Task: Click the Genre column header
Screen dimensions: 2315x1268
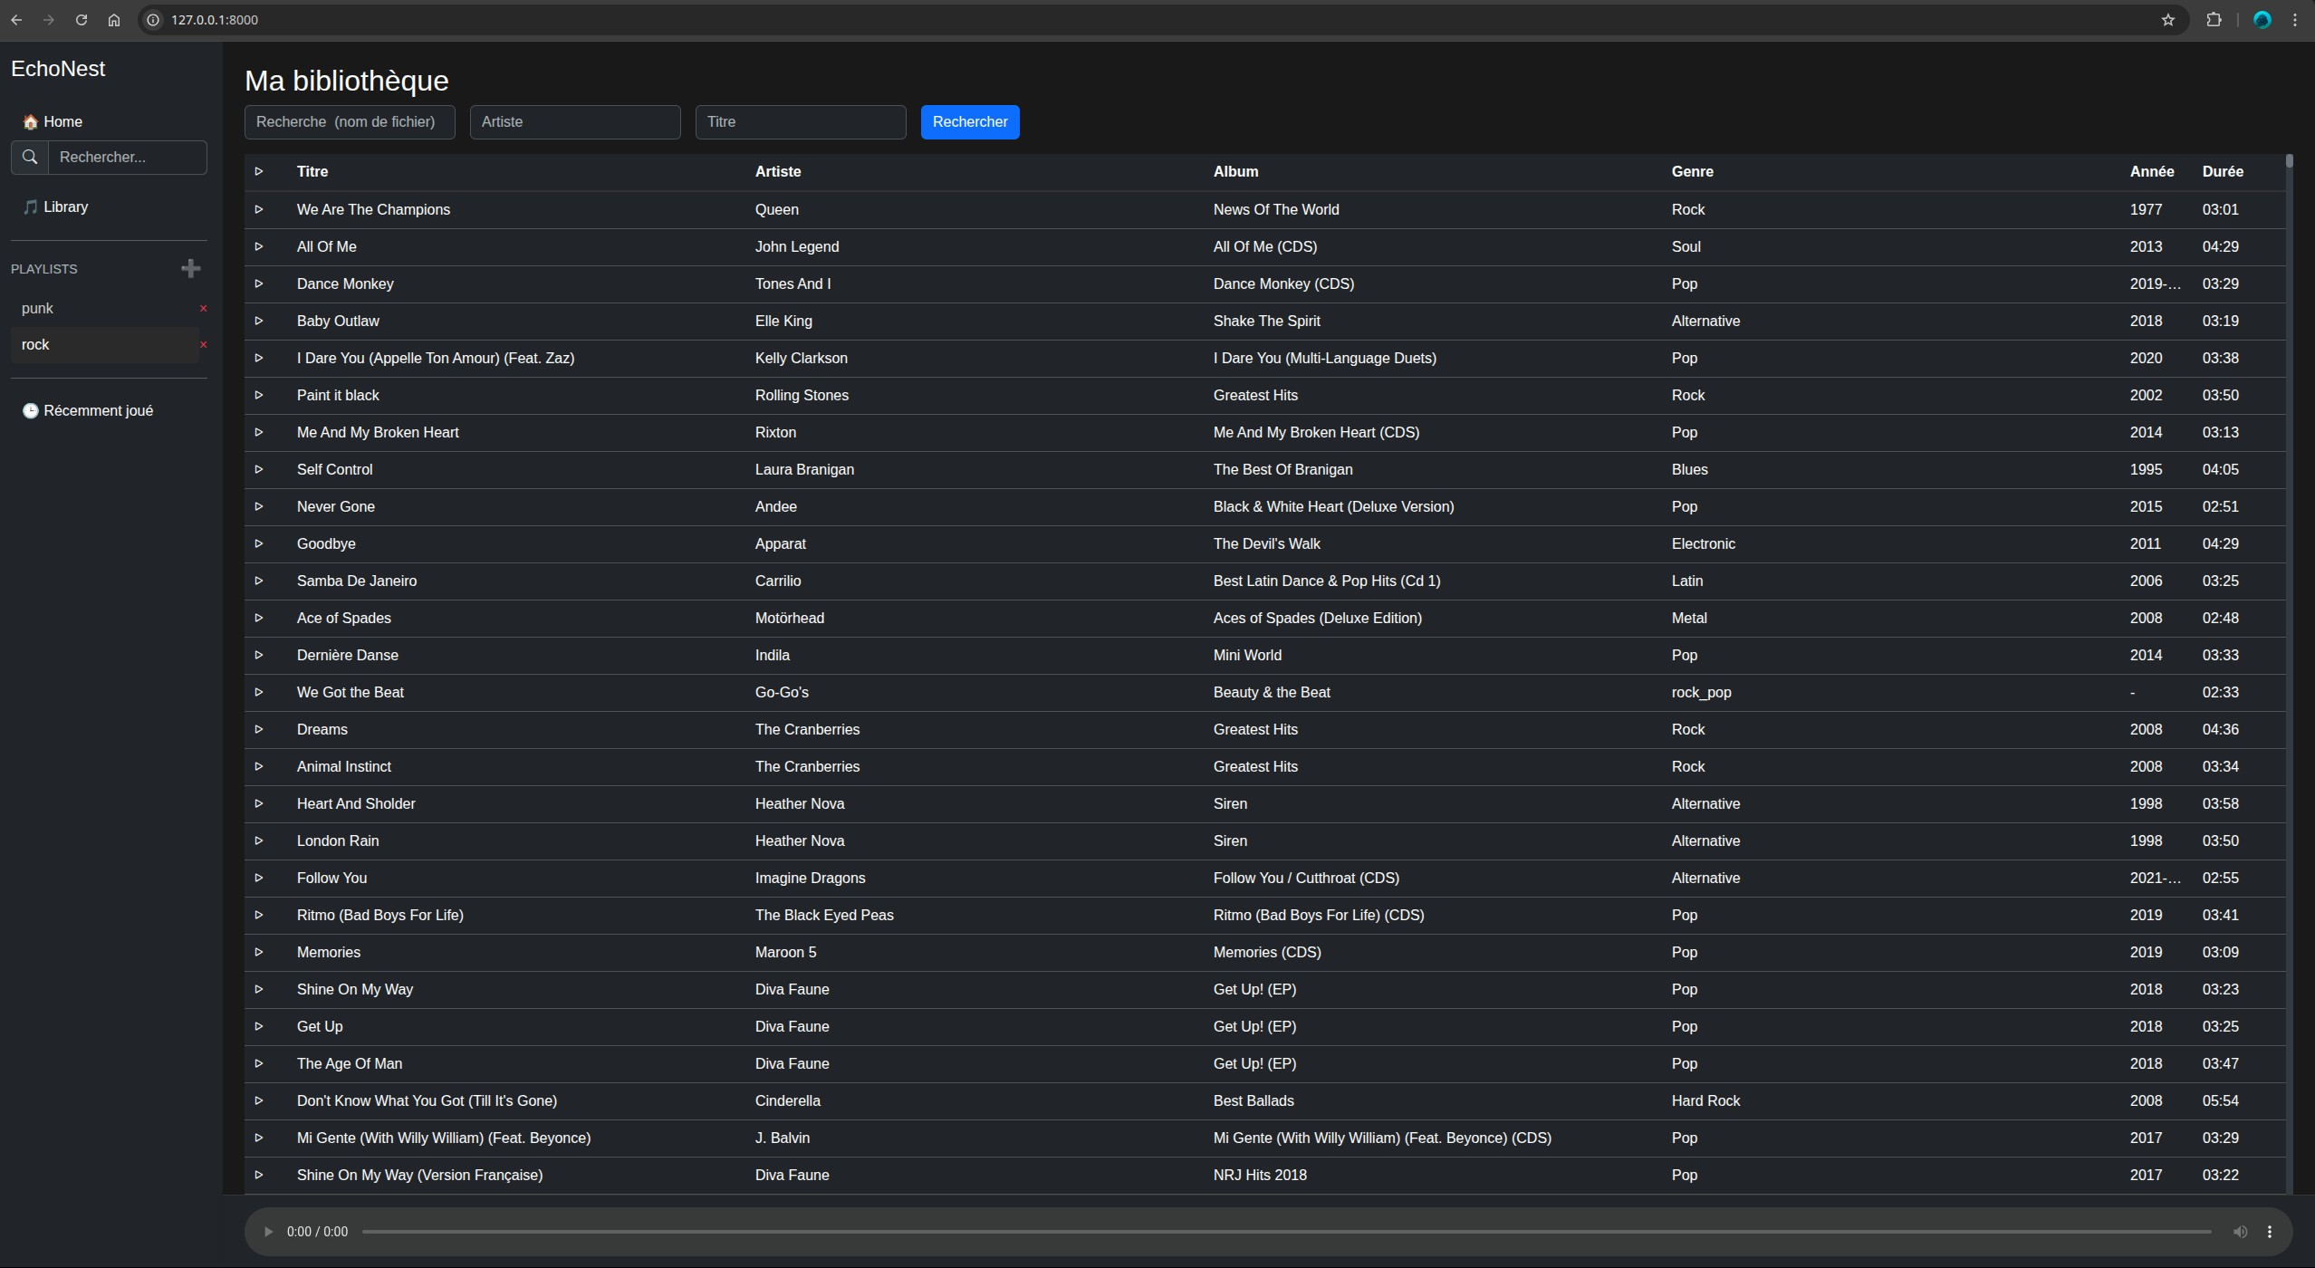Action: 1692,171
